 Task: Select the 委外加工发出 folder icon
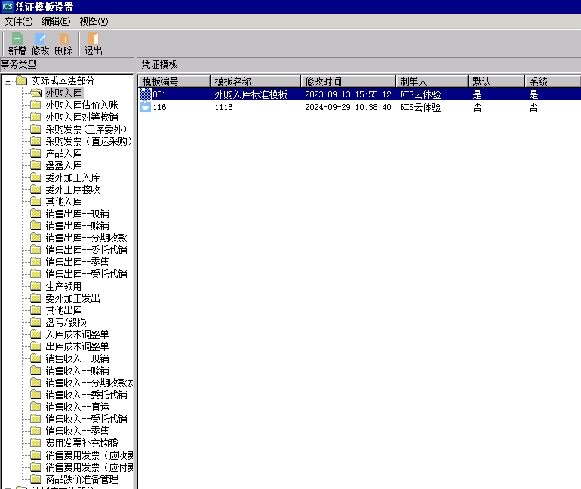pos(36,298)
